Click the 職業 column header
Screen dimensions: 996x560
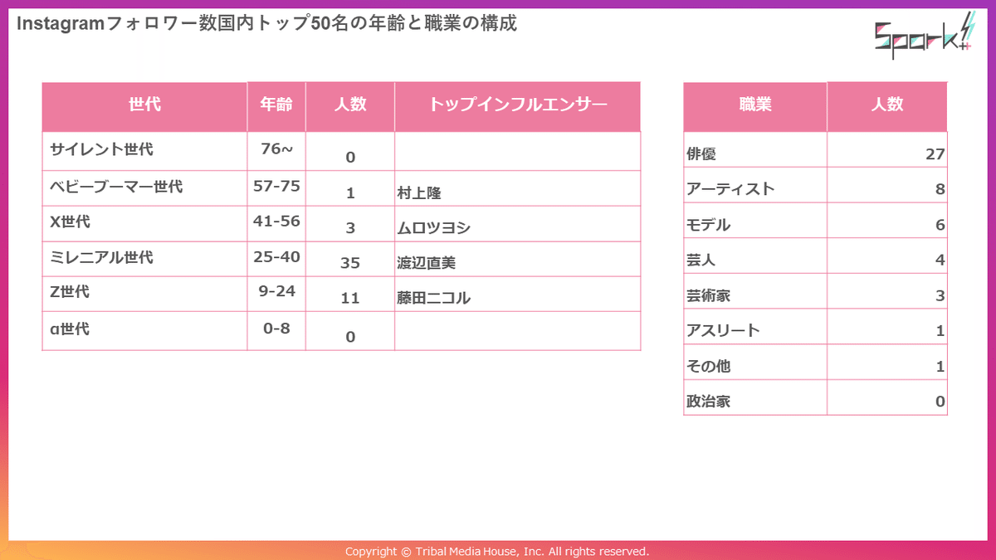click(755, 105)
